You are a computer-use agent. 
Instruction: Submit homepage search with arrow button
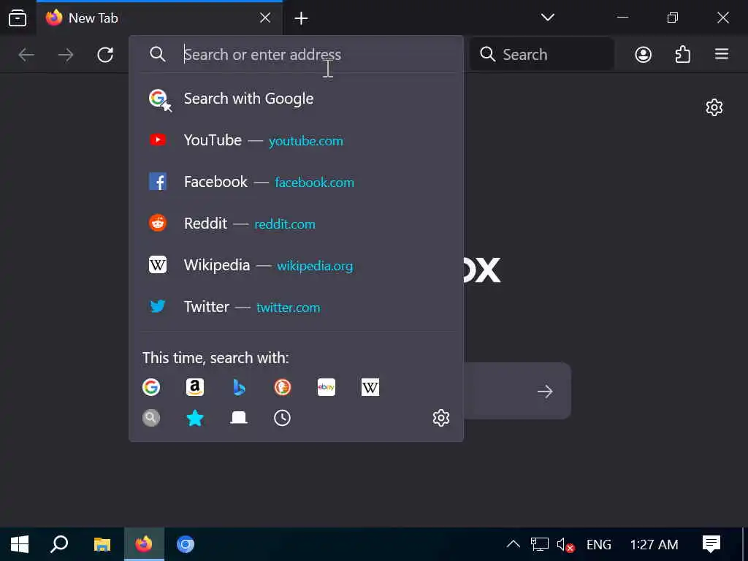[545, 392]
